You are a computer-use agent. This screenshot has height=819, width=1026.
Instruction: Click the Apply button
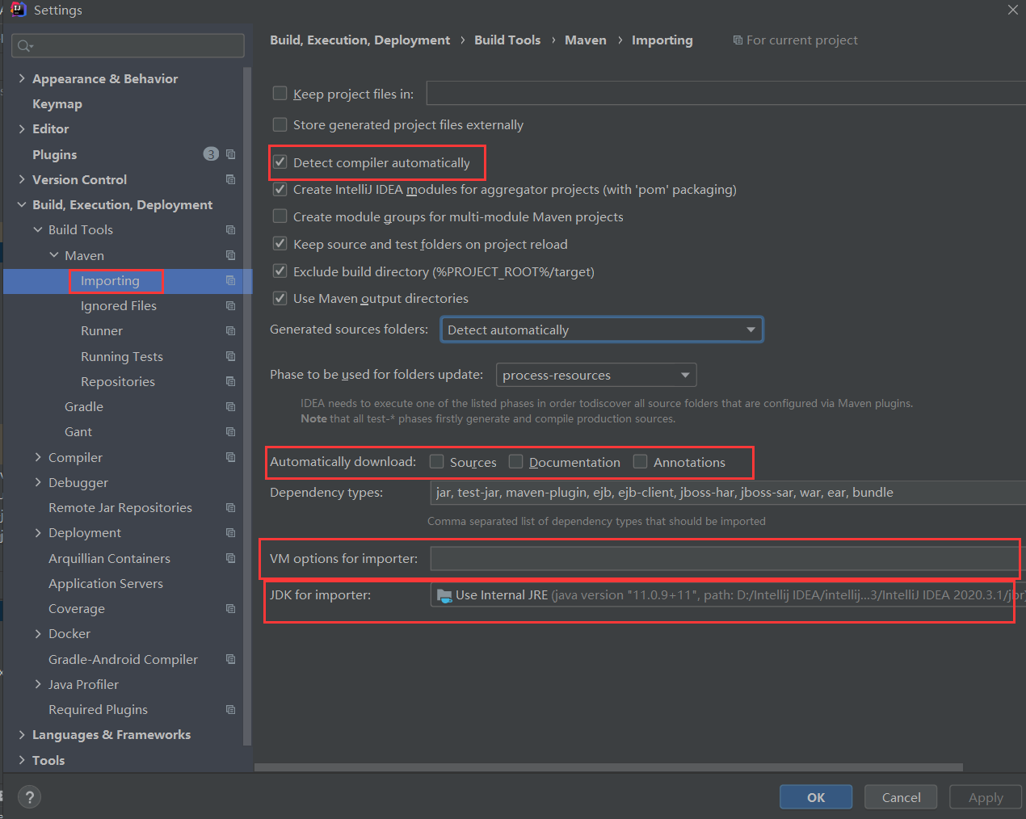(x=986, y=797)
